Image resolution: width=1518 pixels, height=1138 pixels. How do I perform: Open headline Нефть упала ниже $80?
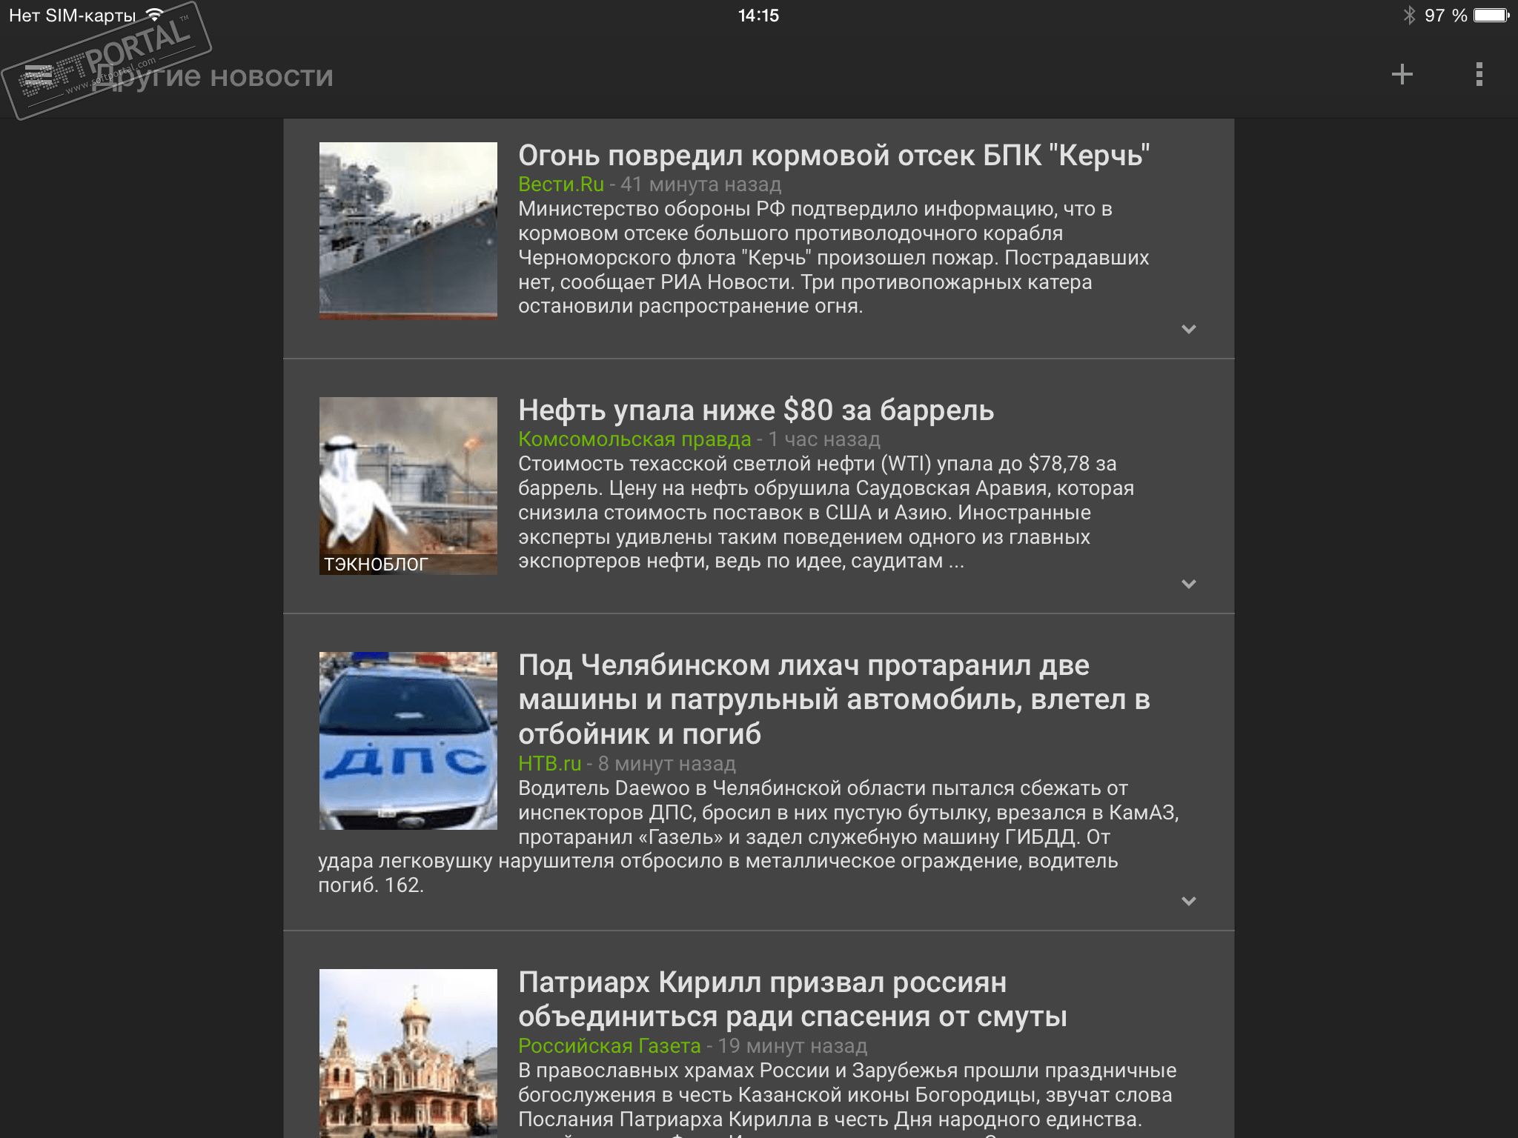755,410
